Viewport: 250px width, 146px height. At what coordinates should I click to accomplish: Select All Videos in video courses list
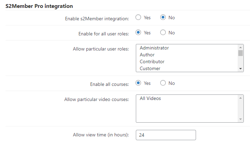[187, 98]
